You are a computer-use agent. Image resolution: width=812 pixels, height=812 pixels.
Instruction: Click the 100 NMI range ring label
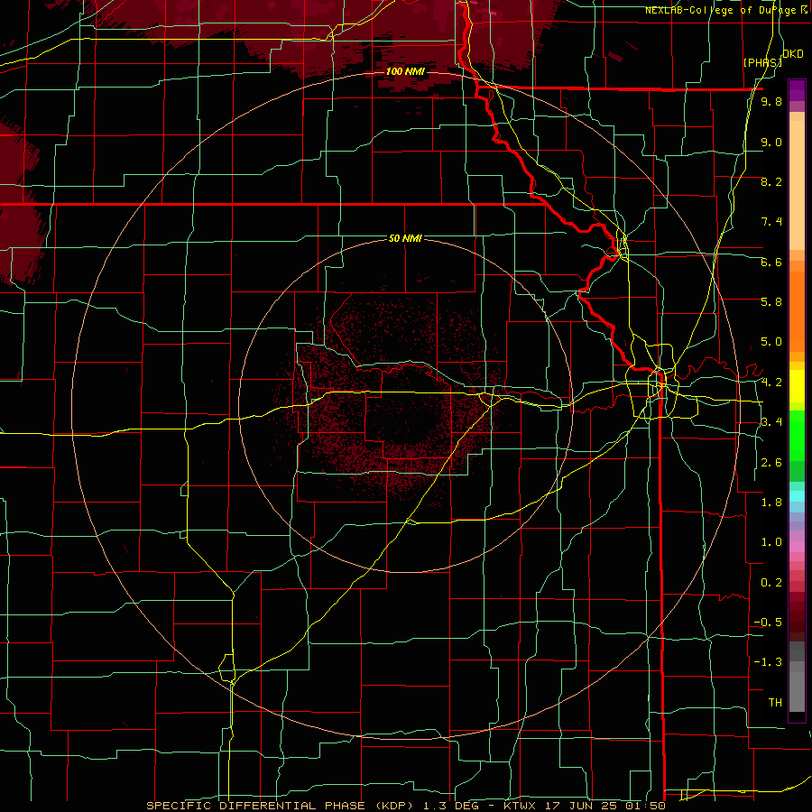405,71
